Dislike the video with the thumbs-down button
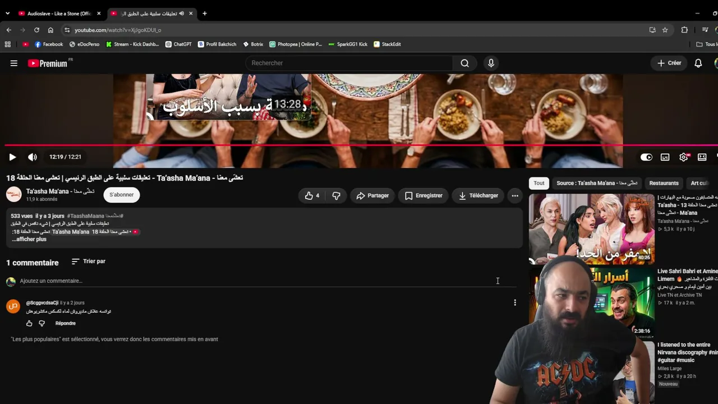The image size is (718, 404). (336, 195)
